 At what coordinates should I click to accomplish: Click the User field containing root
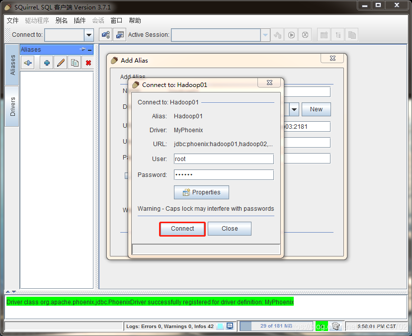tap(224, 159)
